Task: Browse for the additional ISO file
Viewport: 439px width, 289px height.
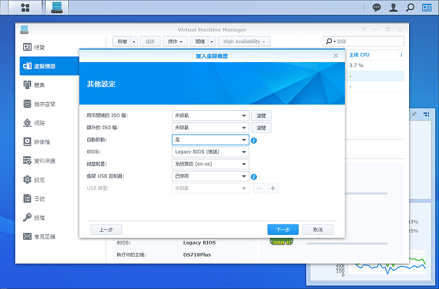Action: point(261,128)
